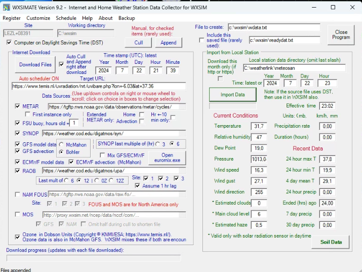Toggle the RAOB checkbox
Image resolution: width=362 pixels, height=272 pixels.
click(x=17, y=171)
